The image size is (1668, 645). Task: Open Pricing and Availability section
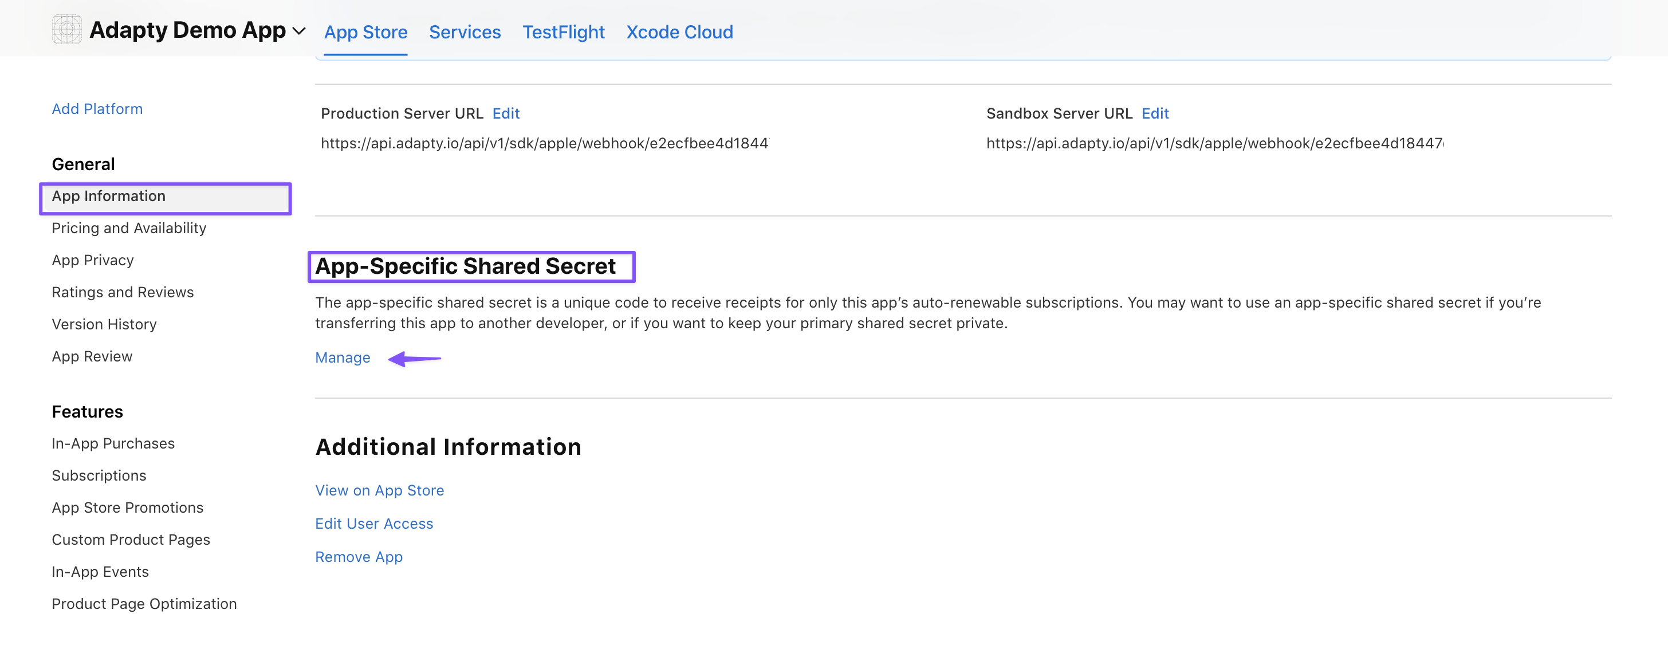pyautogui.click(x=129, y=228)
